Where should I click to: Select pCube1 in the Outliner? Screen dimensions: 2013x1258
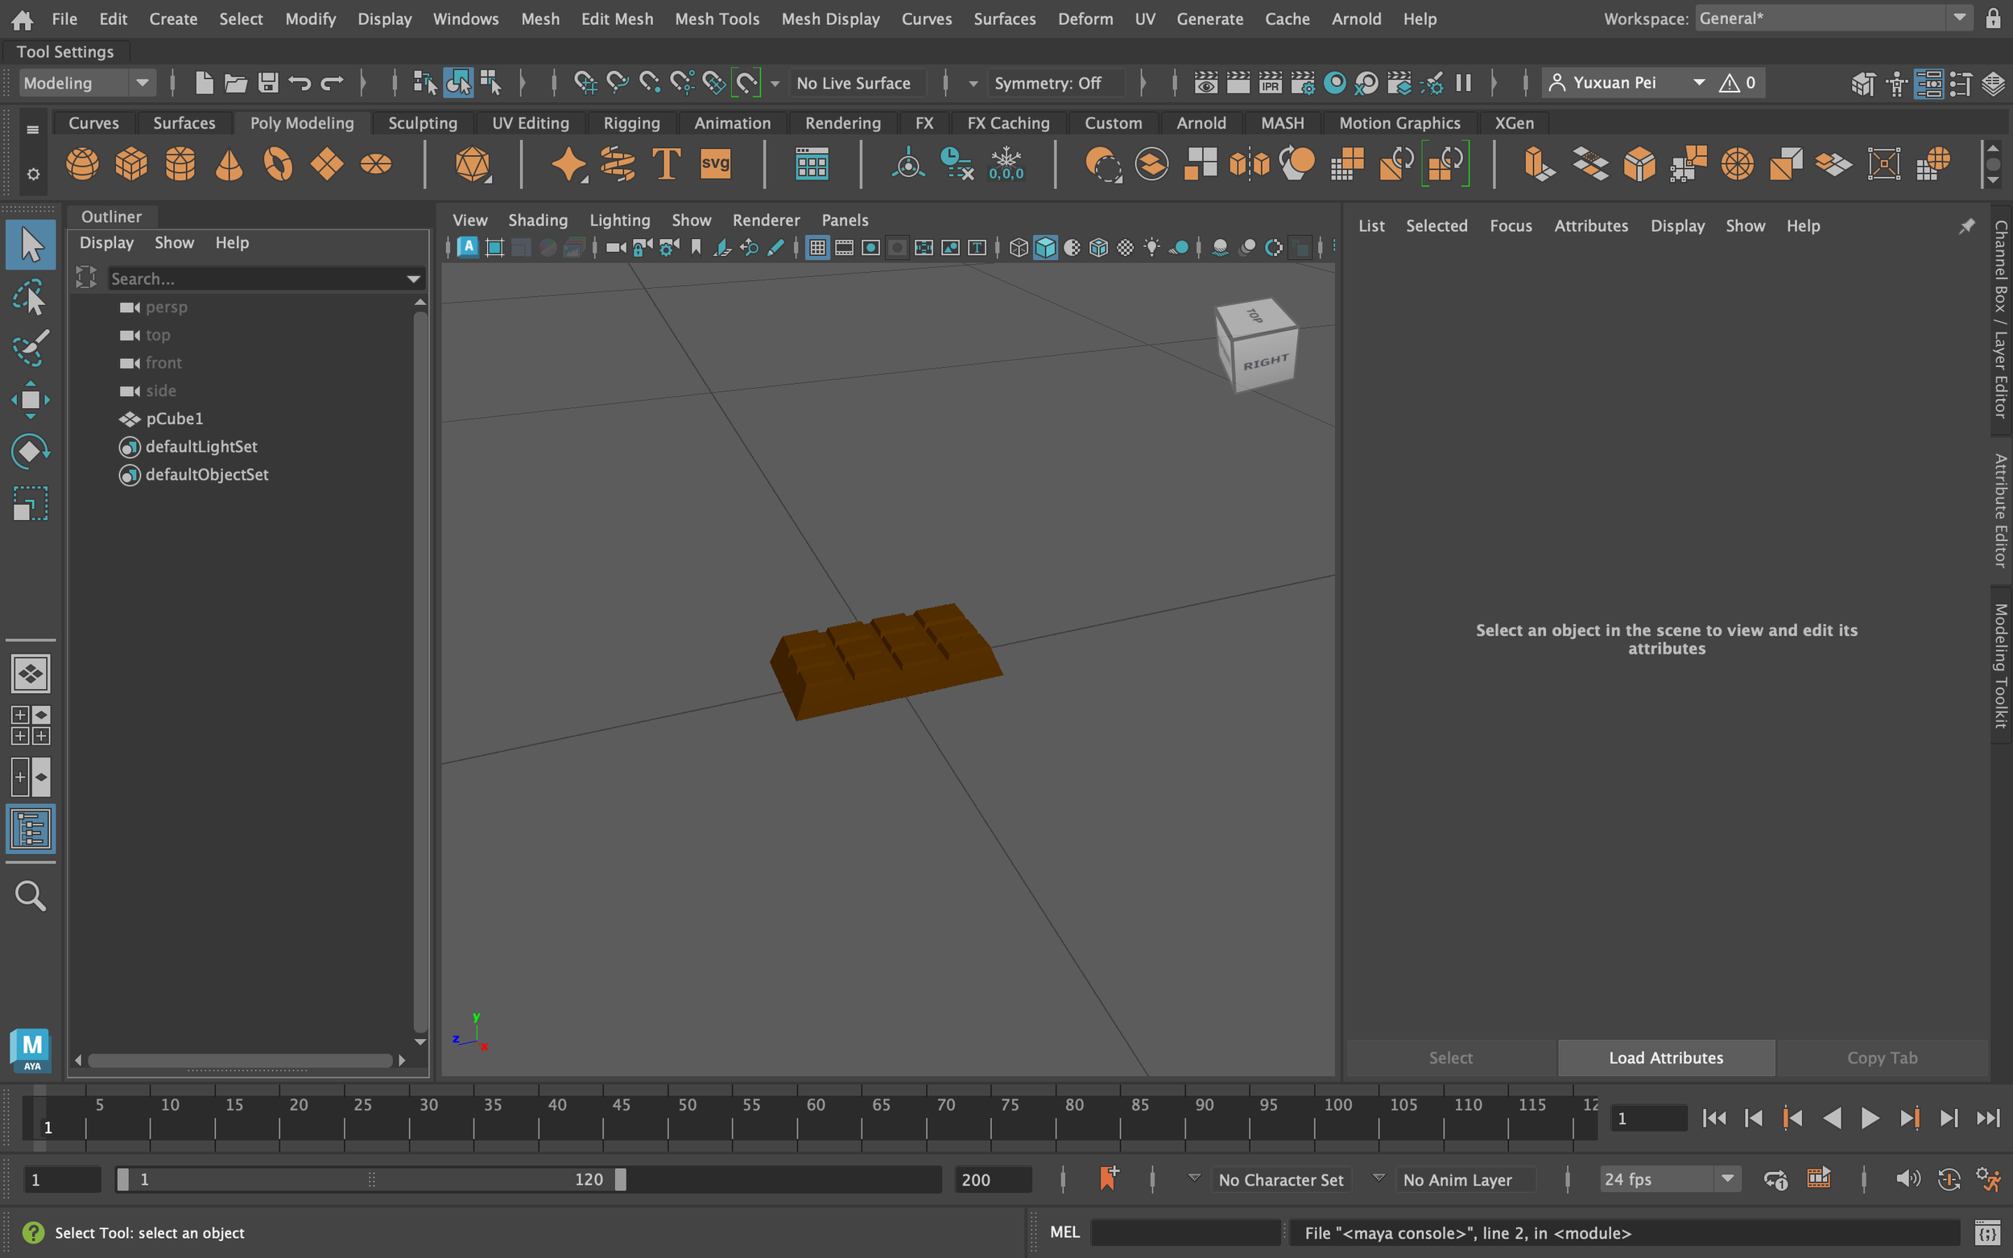pyautogui.click(x=174, y=419)
